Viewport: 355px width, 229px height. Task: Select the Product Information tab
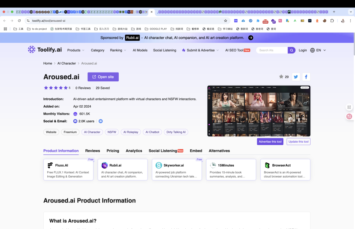(x=61, y=151)
